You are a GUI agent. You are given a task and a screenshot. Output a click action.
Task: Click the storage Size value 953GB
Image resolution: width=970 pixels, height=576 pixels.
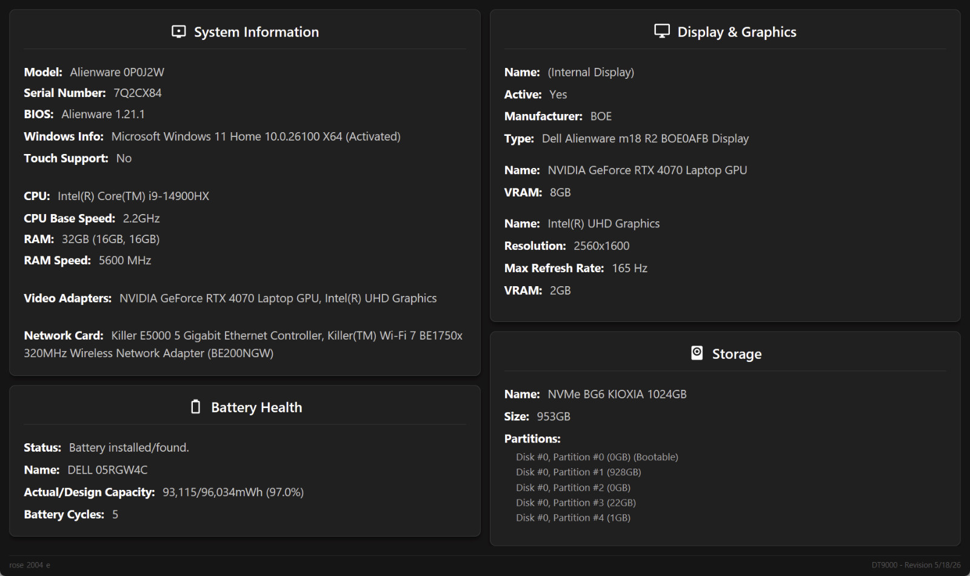(x=554, y=417)
